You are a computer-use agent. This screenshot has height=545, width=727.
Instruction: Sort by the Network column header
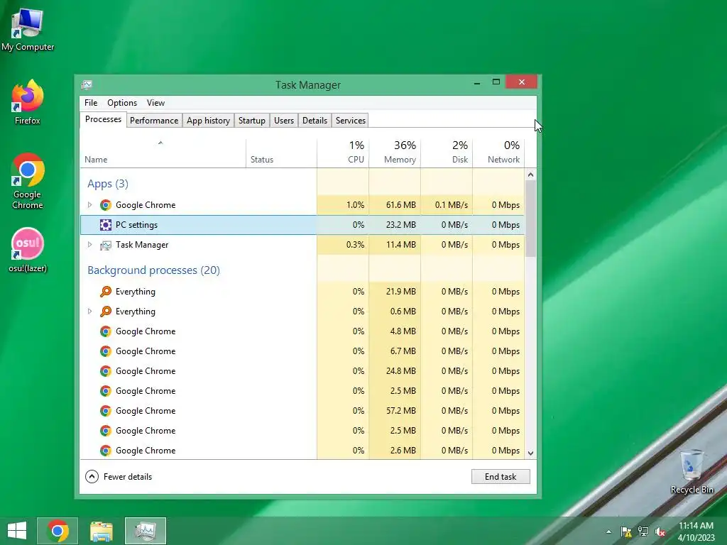[x=499, y=153]
